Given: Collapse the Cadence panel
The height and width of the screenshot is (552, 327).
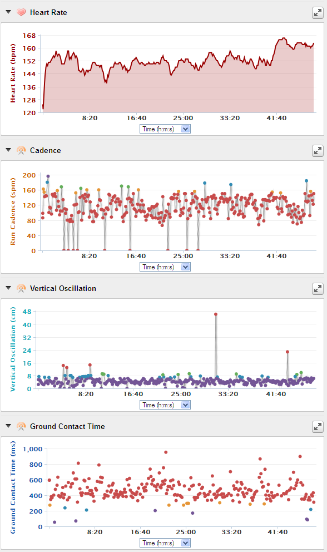Looking at the screenshot, I should tap(8, 150).
